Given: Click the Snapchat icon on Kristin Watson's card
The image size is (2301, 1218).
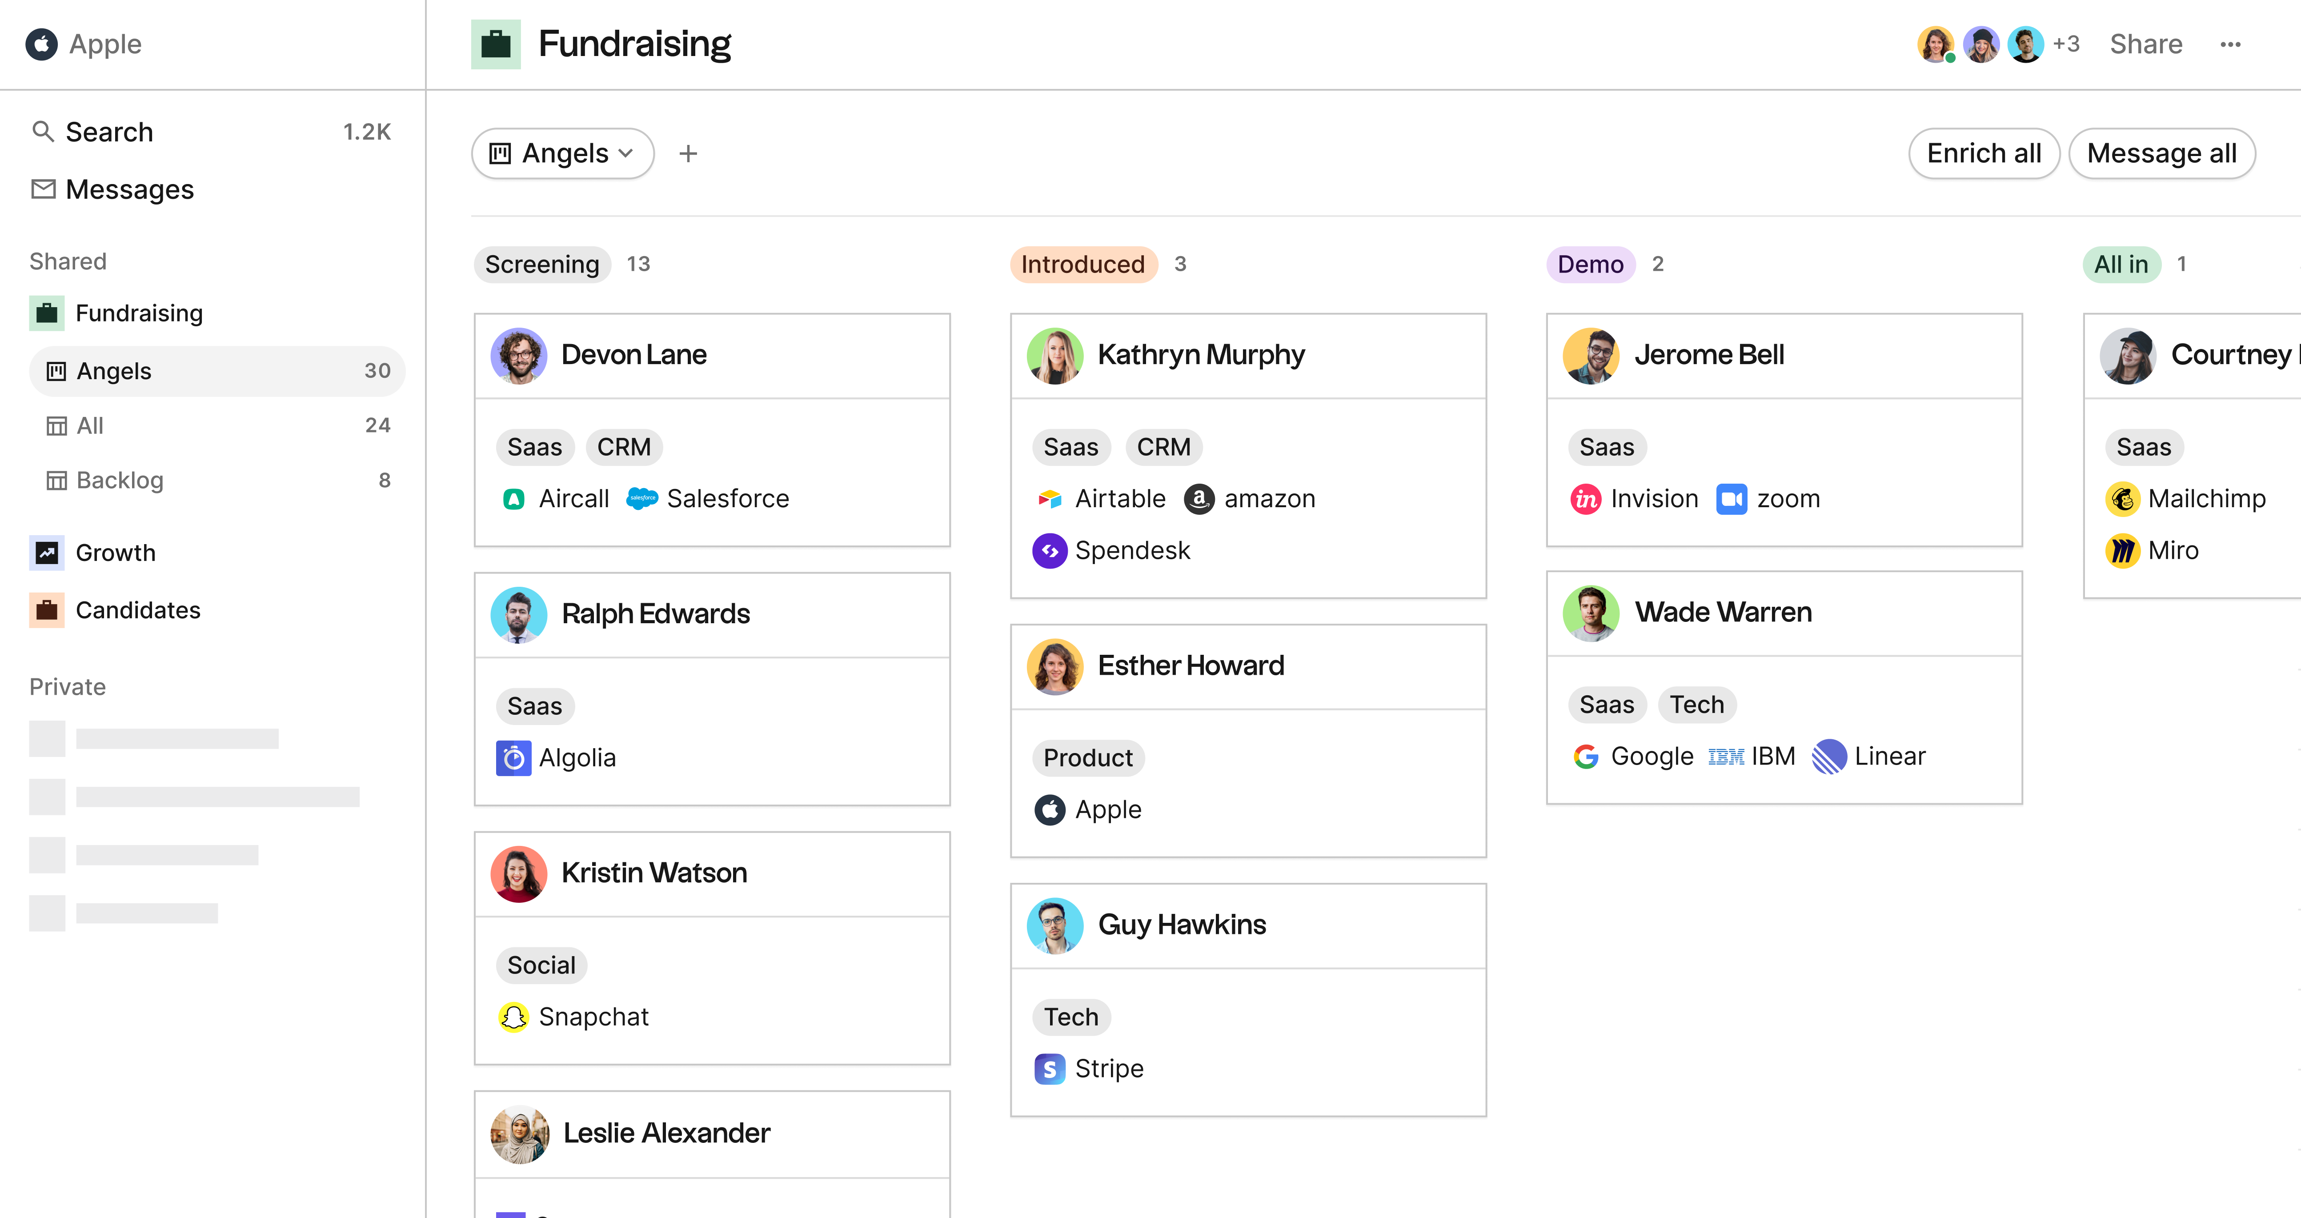Looking at the screenshot, I should point(514,1016).
